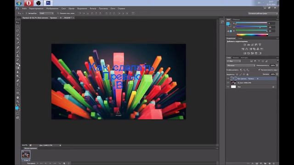Click Непрозрачность 100% value field

pyautogui.click(x=272, y=66)
